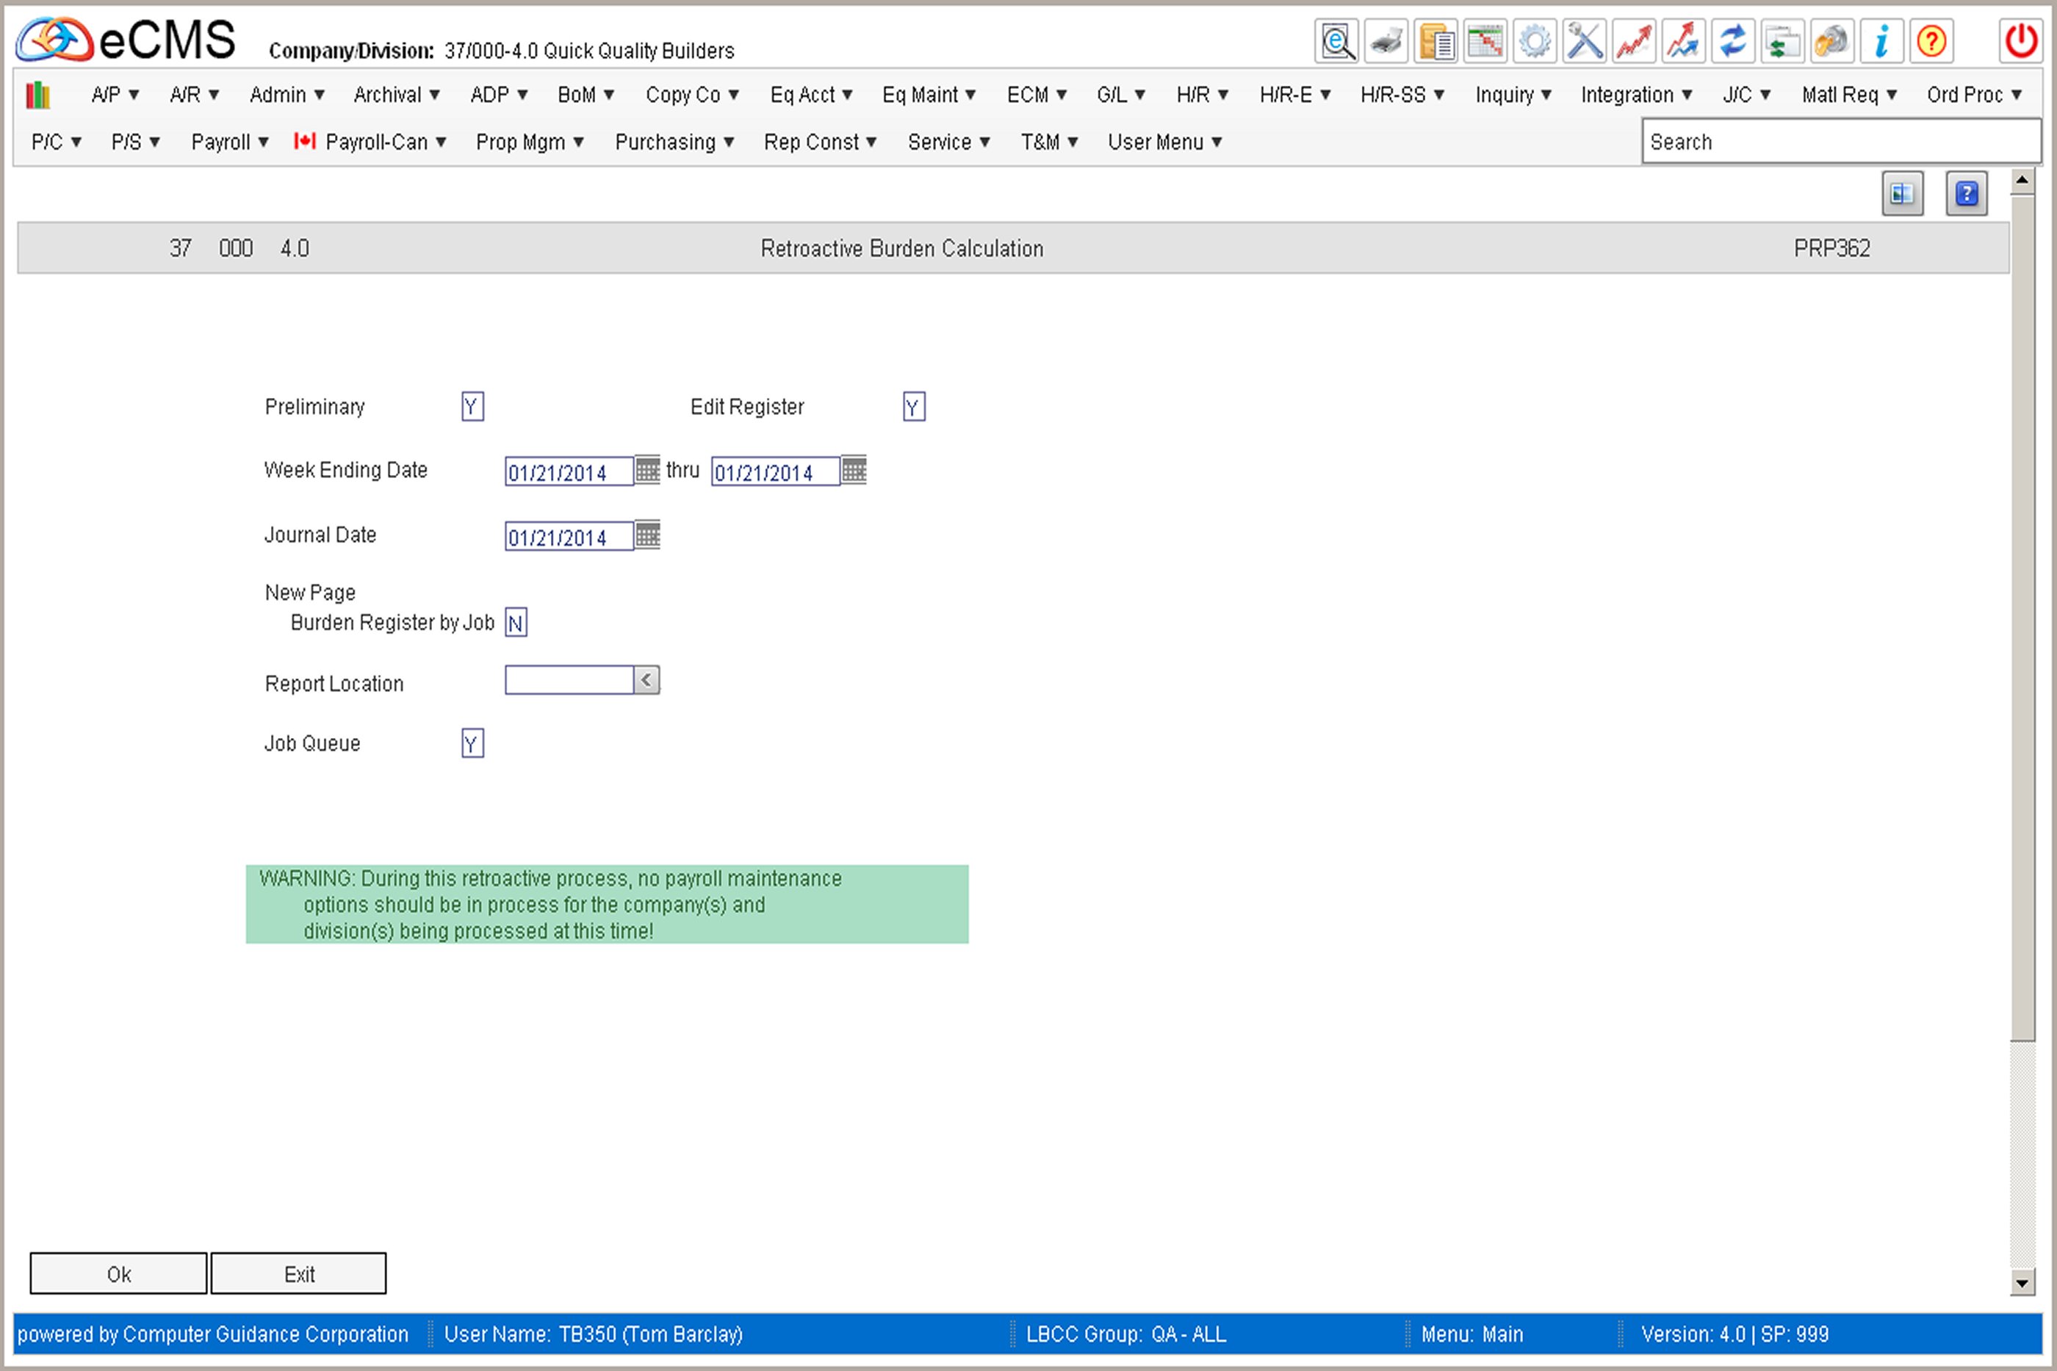Click the colored bar chart icon in menu bar

[37, 95]
